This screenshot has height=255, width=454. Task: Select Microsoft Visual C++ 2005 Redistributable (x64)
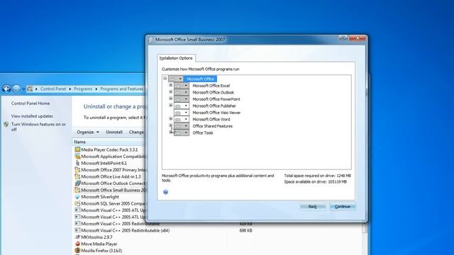pyautogui.click(x=125, y=230)
